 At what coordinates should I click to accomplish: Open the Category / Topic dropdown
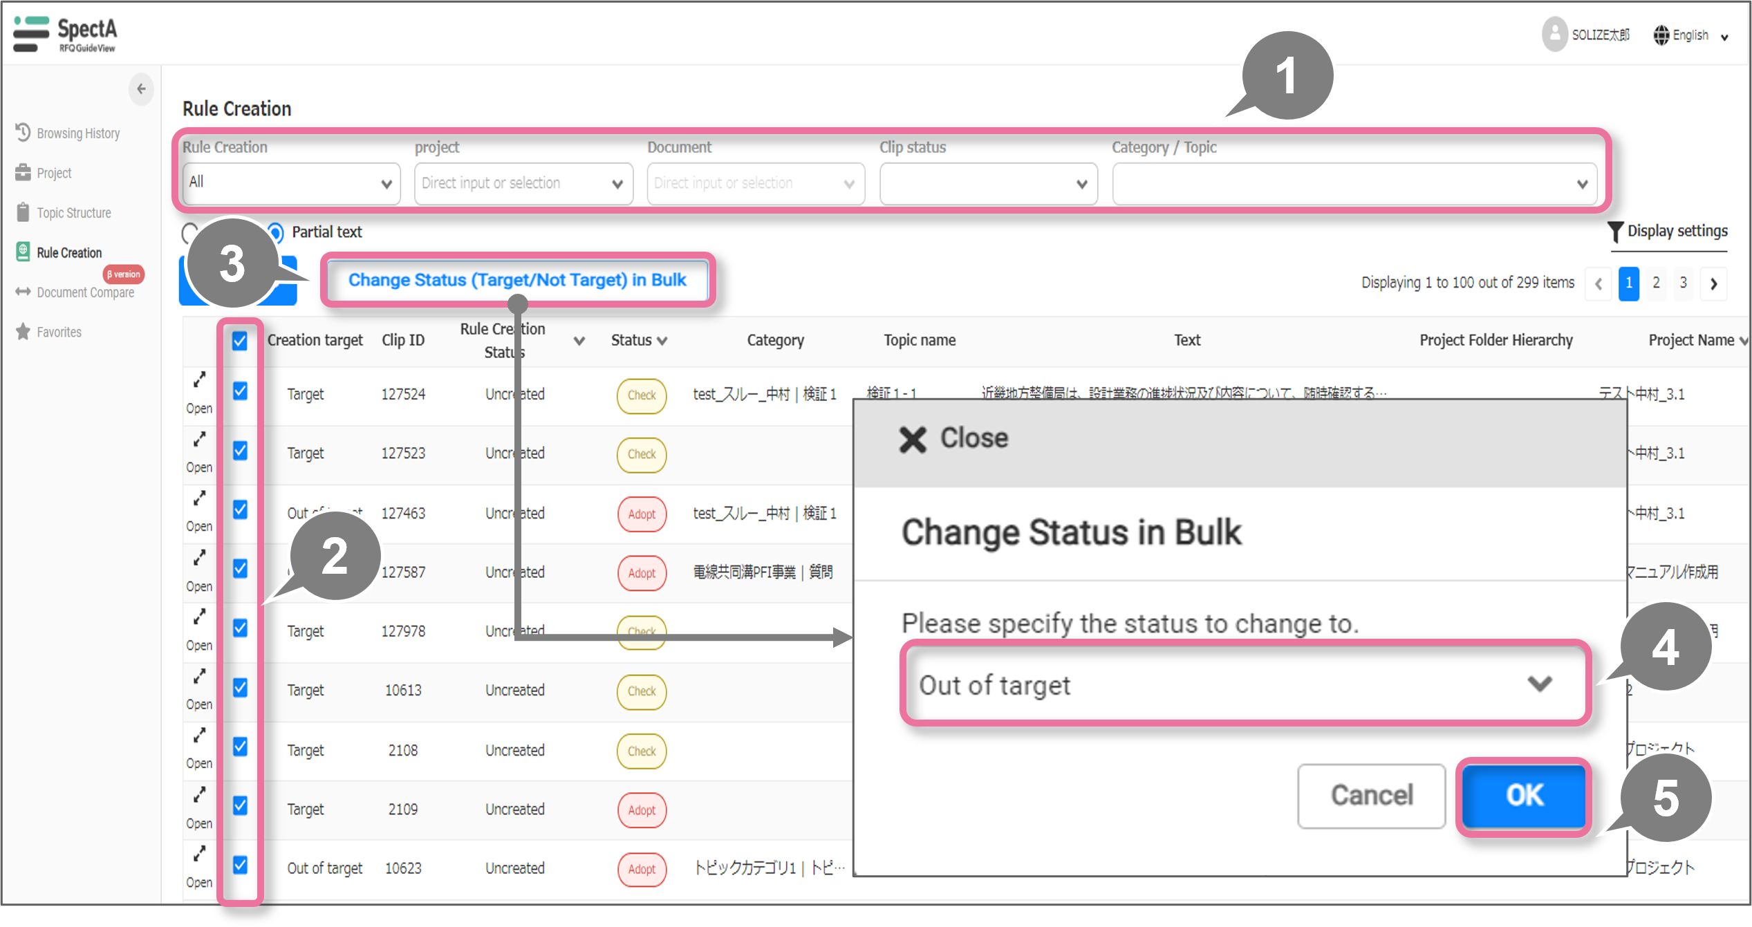[1354, 184]
